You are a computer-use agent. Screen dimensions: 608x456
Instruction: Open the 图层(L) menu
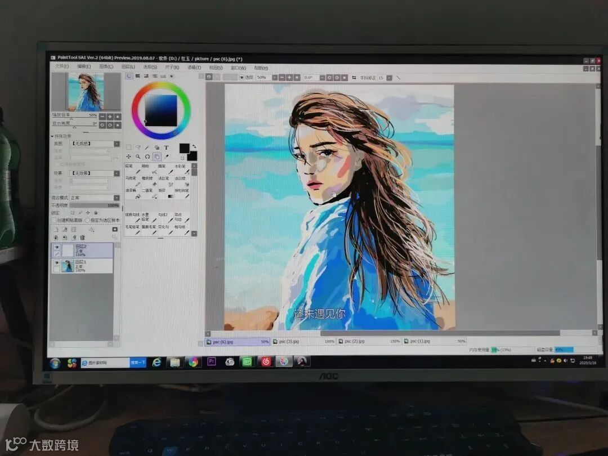point(128,66)
